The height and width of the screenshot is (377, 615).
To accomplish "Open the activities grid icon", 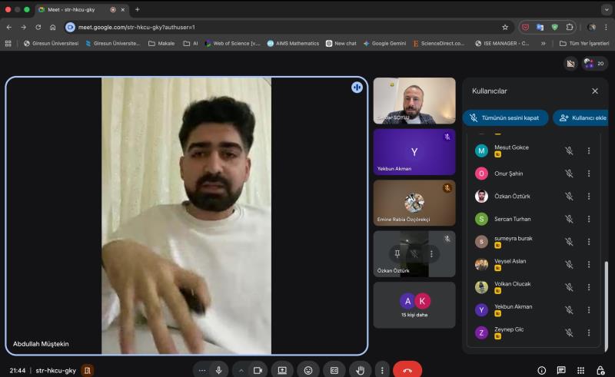I will point(580,370).
